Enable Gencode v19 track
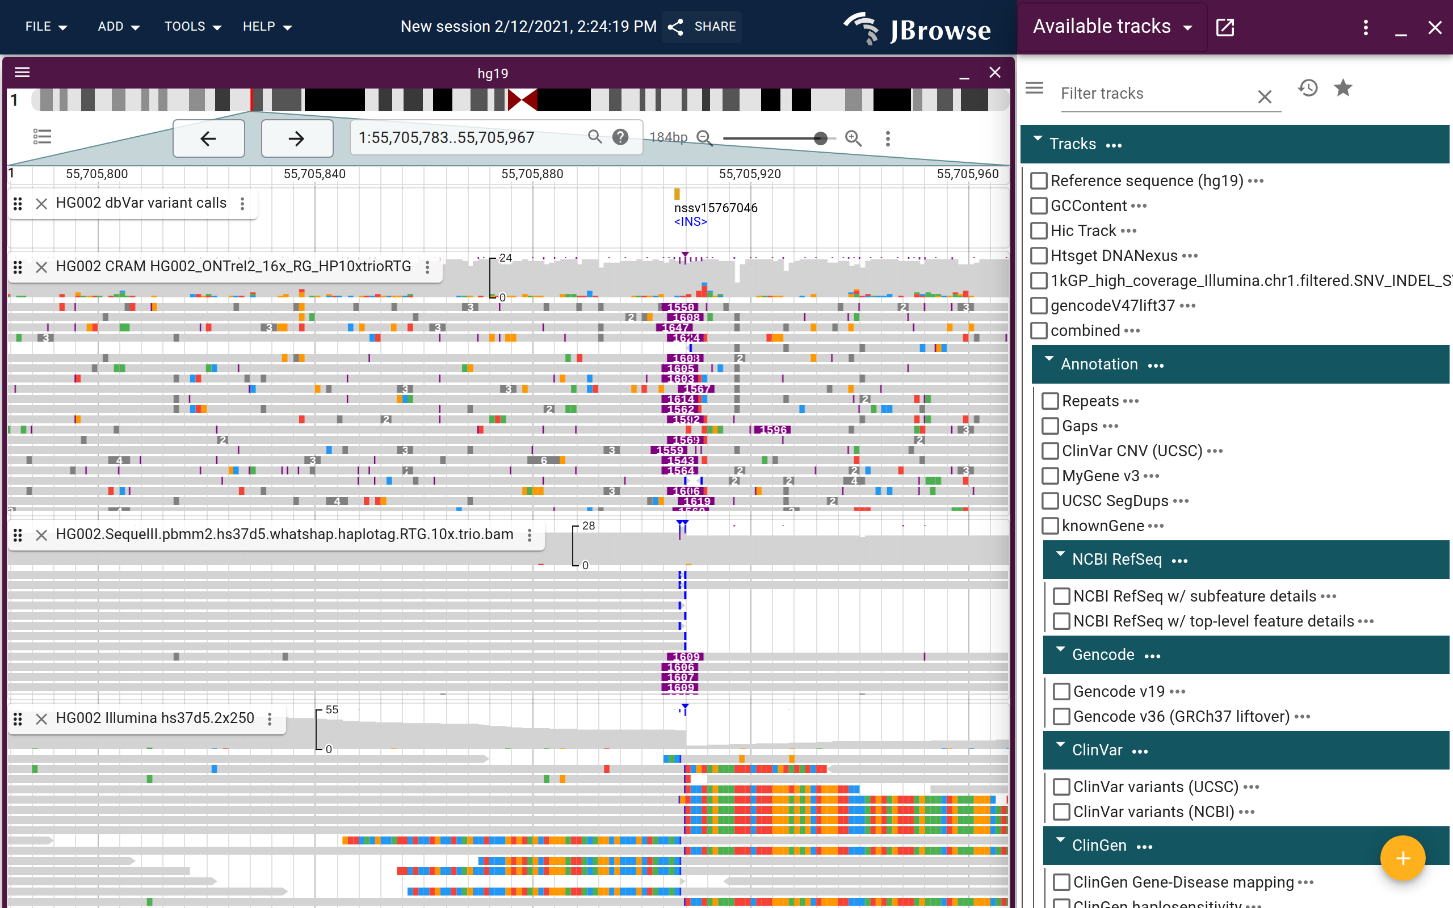 1061,691
